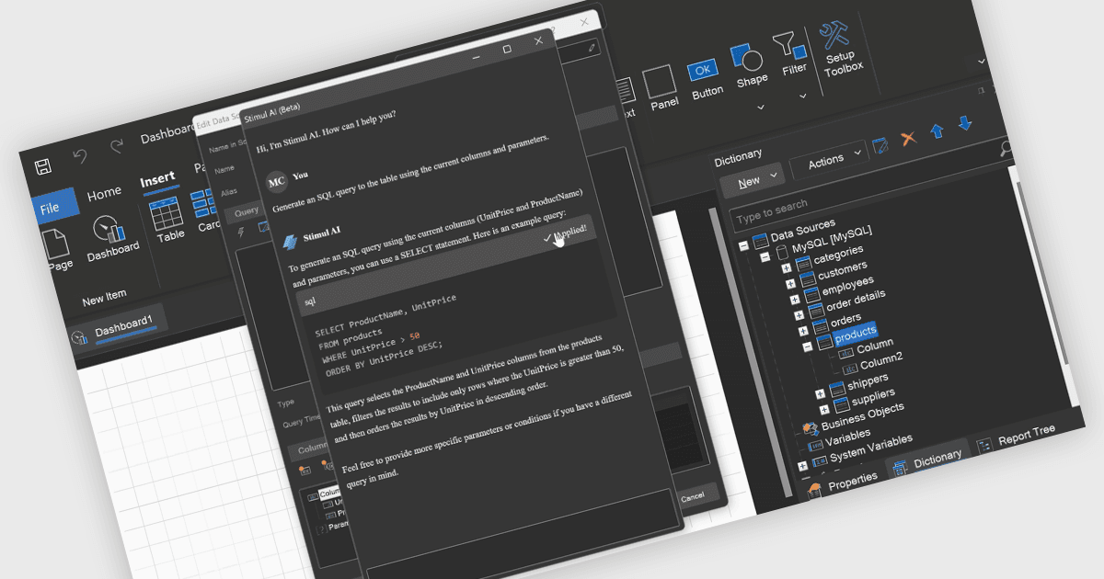This screenshot has height=579, width=1104.
Task: Click the pencil icon in the rear dialog
Action: 592,46
